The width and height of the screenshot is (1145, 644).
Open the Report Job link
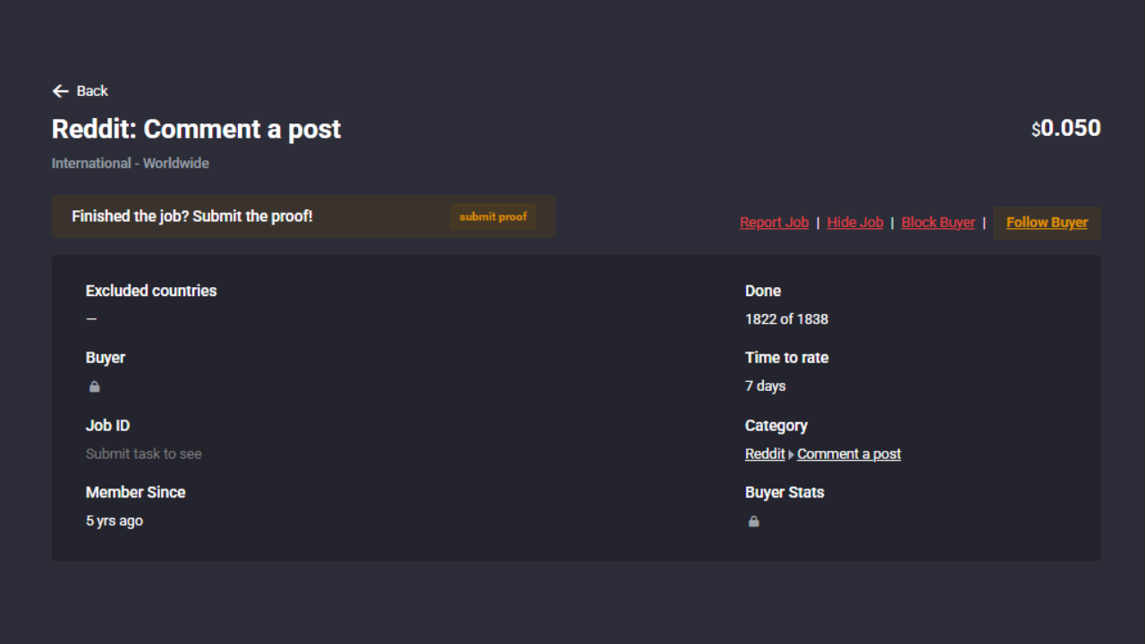click(774, 223)
